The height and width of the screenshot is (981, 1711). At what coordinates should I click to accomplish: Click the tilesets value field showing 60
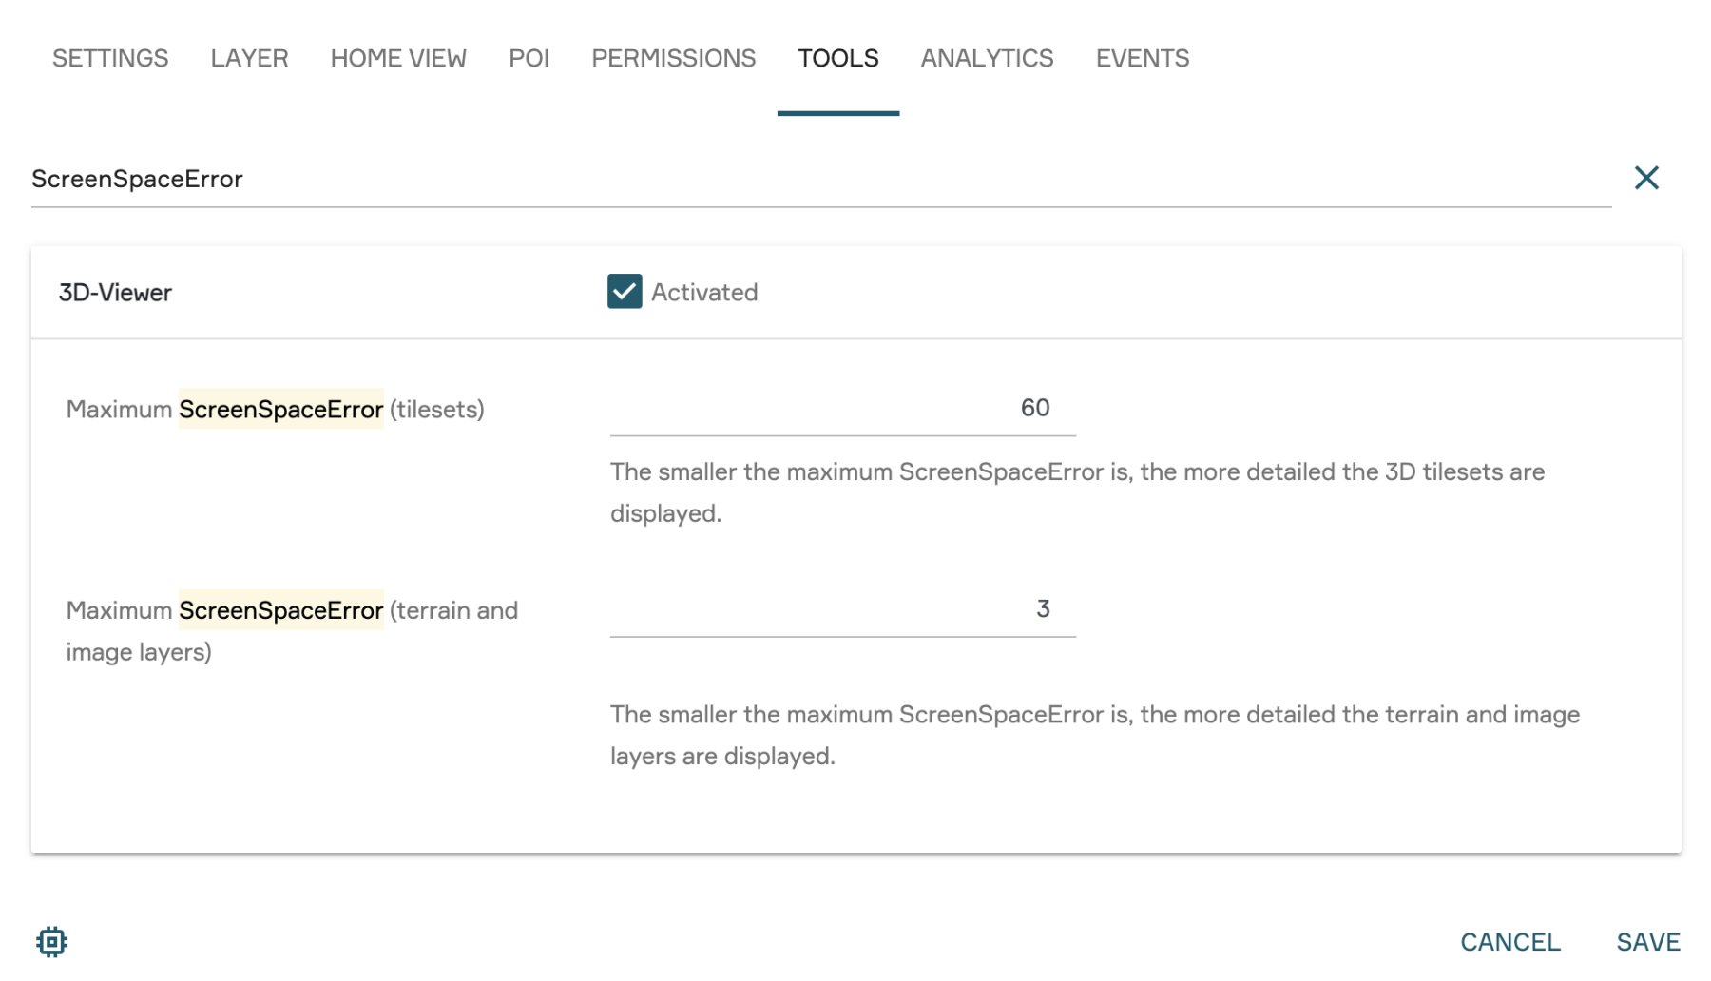click(842, 409)
